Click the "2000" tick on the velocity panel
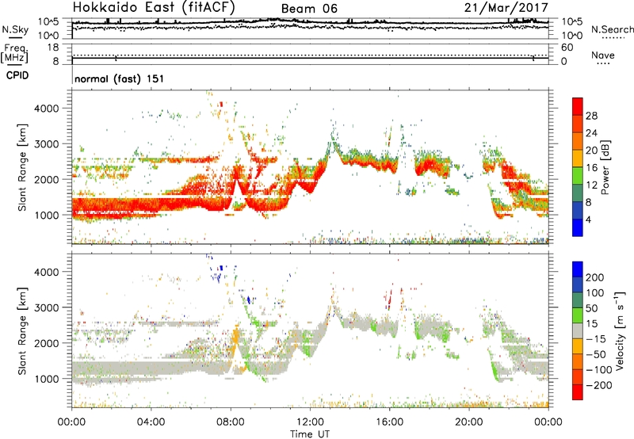 coord(47,343)
